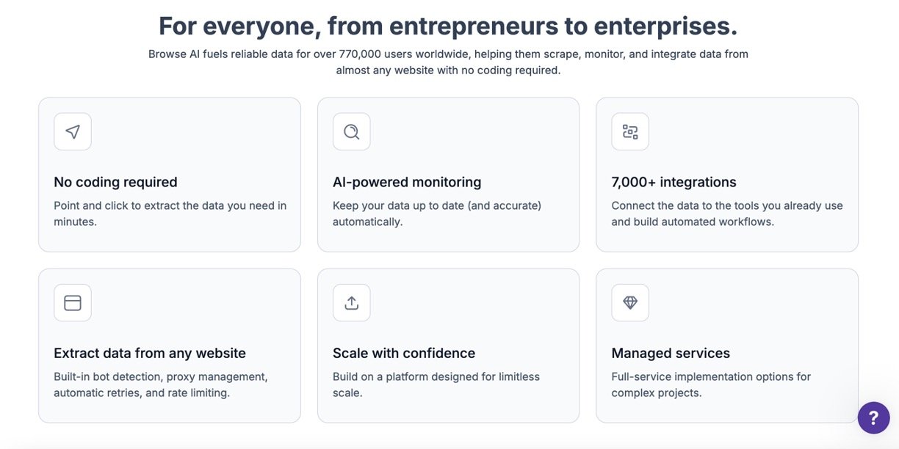Click the integrations icon above 7,000+ integrations
The width and height of the screenshot is (899, 449).
tap(630, 131)
